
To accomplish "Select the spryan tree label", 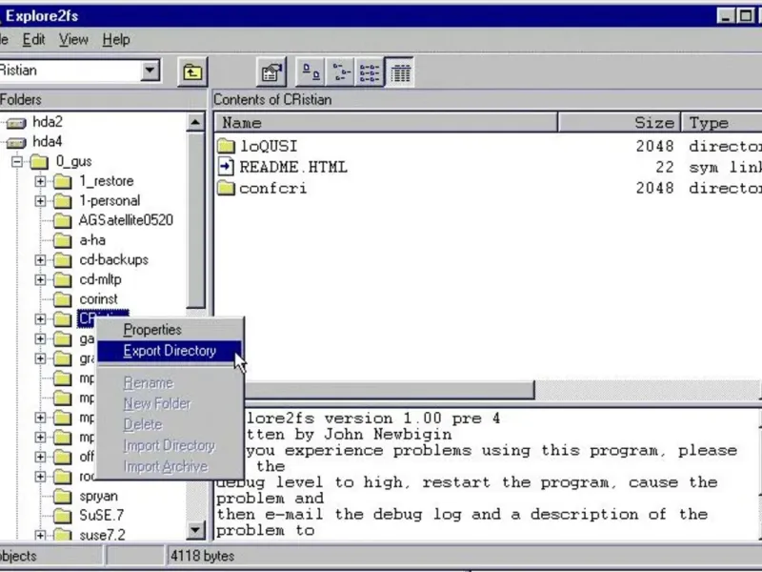I will (x=99, y=497).
